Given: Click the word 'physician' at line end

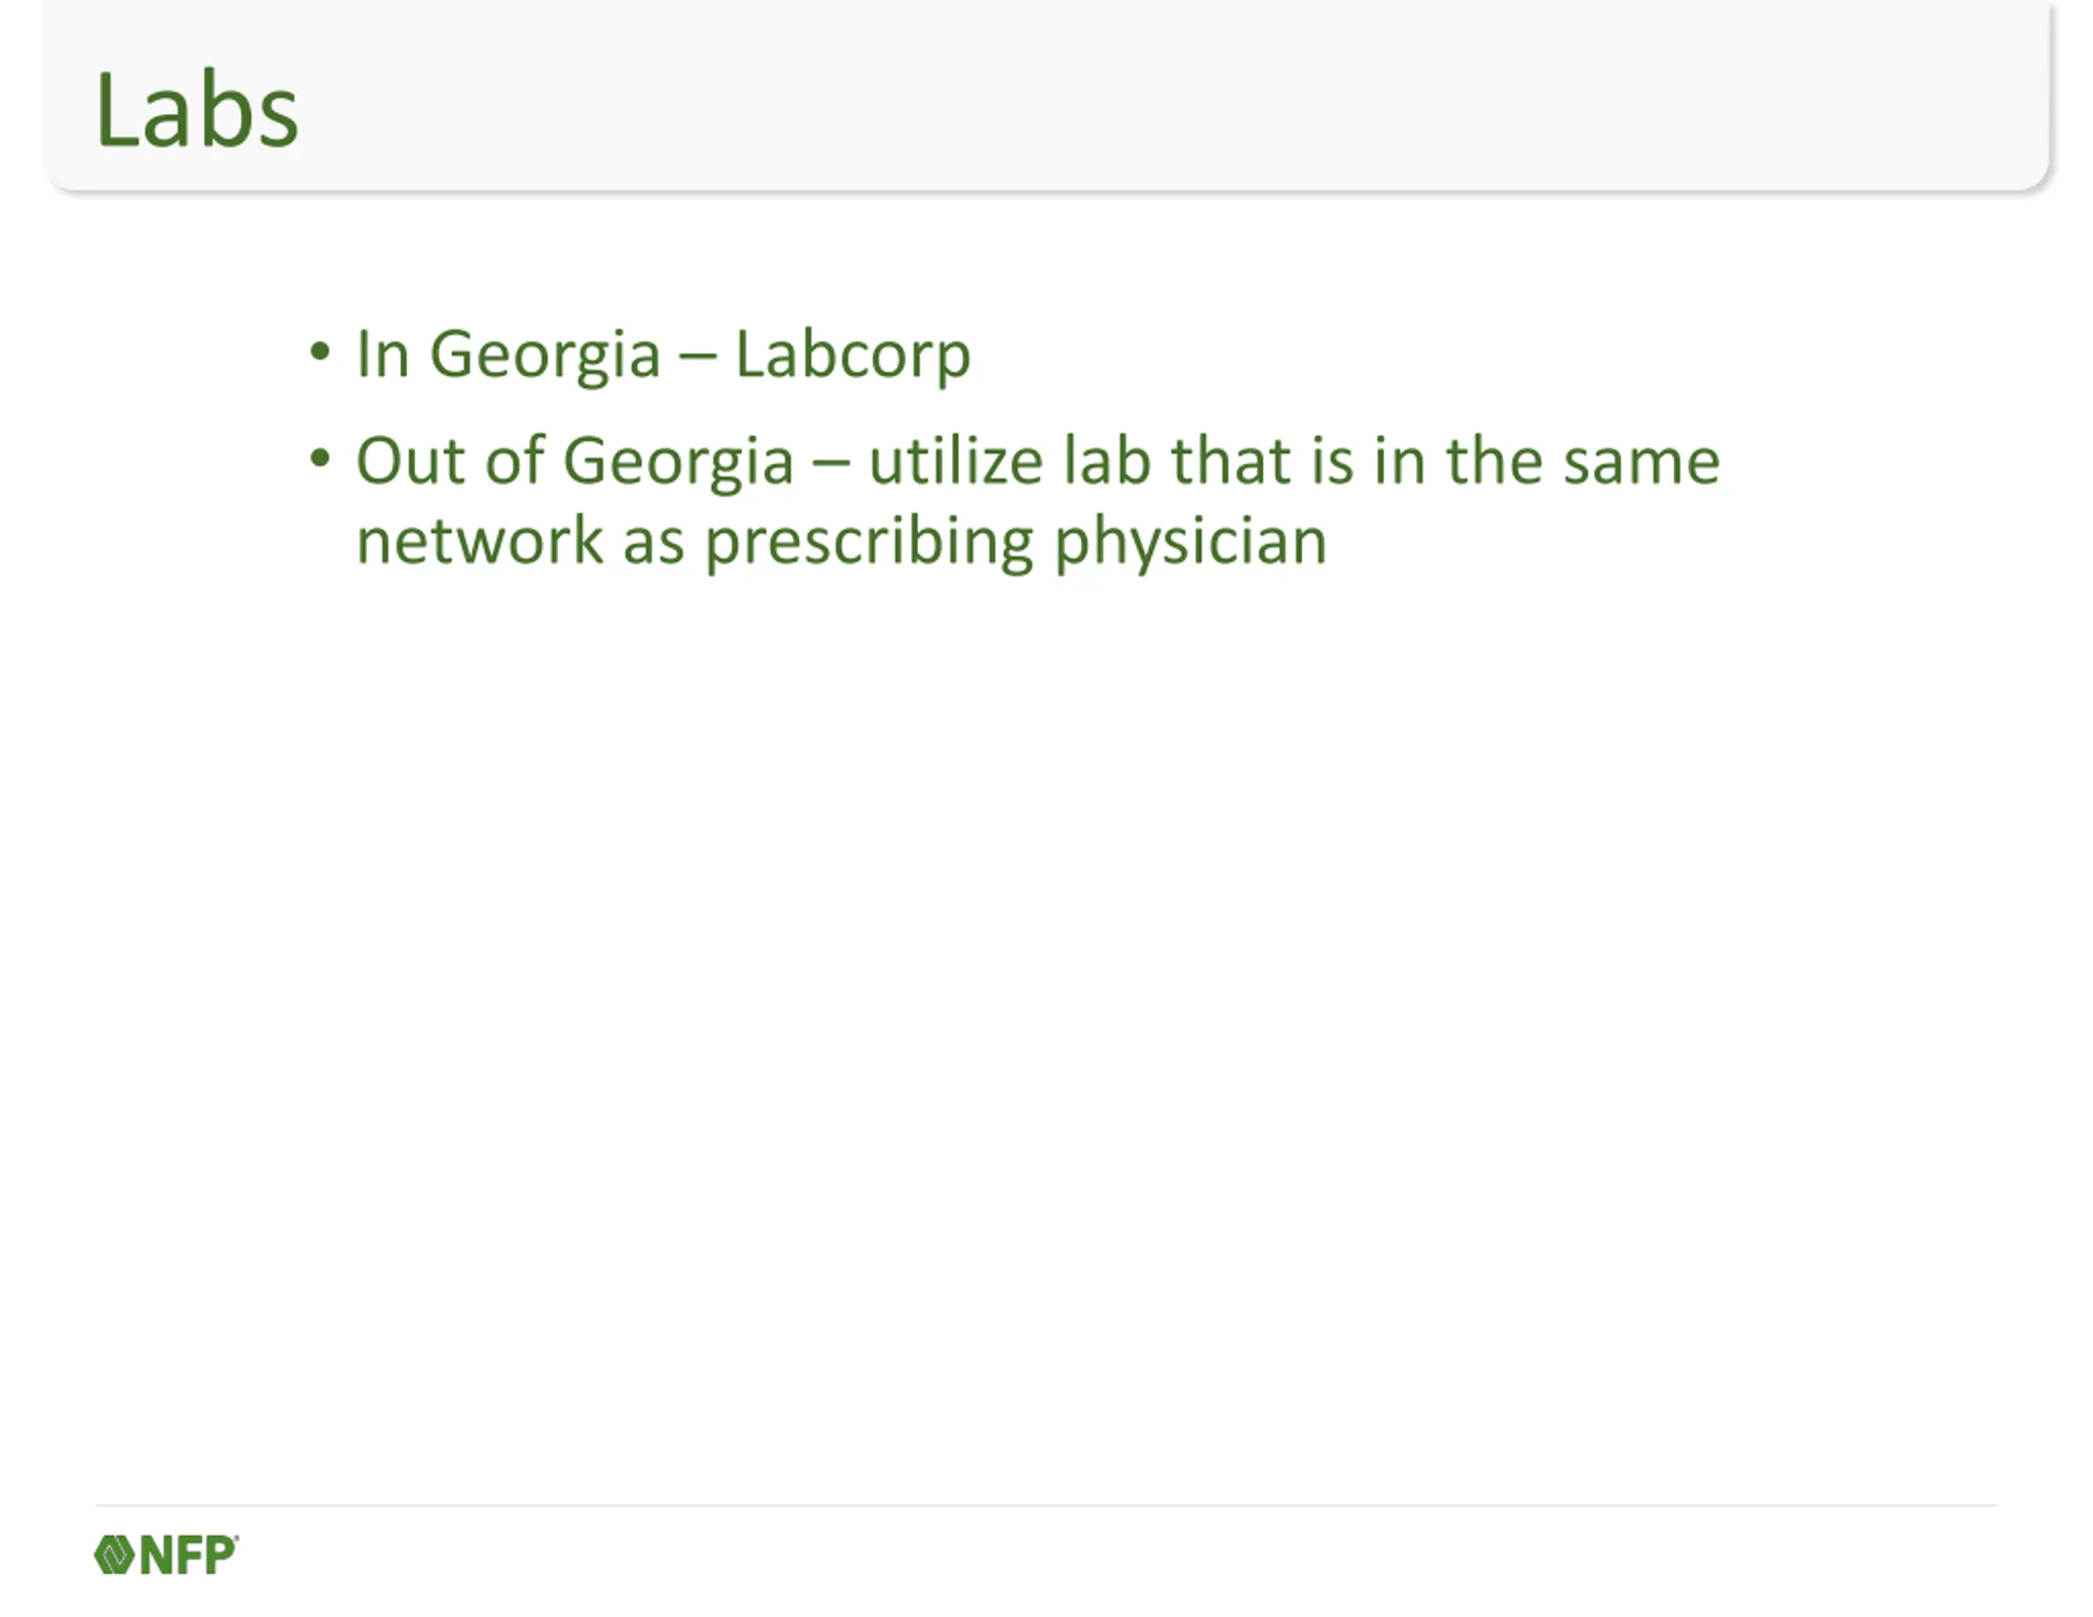Looking at the screenshot, I should 1190,544.
